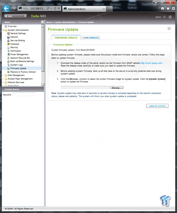The image size is (177, 213).
Task: Click the tree scrollbar down arrow
Action: [43, 84]
